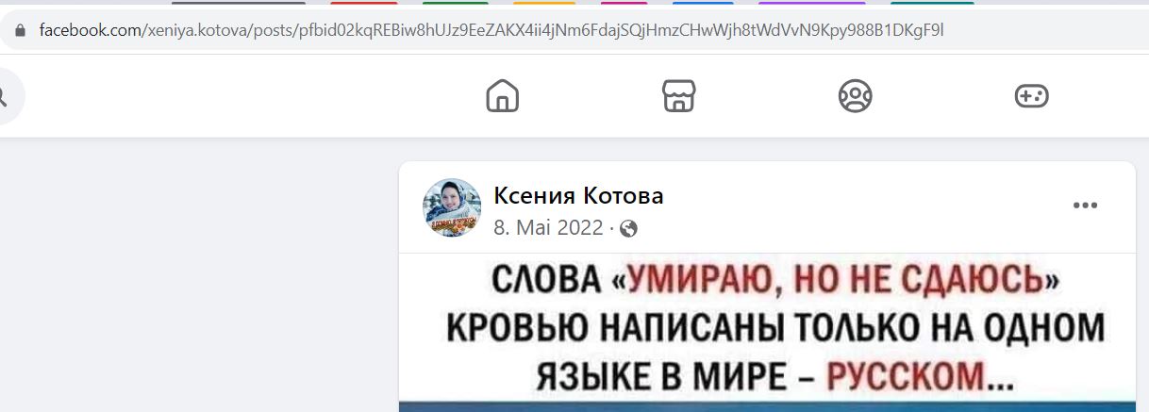Switch to the red-colored browser tab

tap(363, 3)
